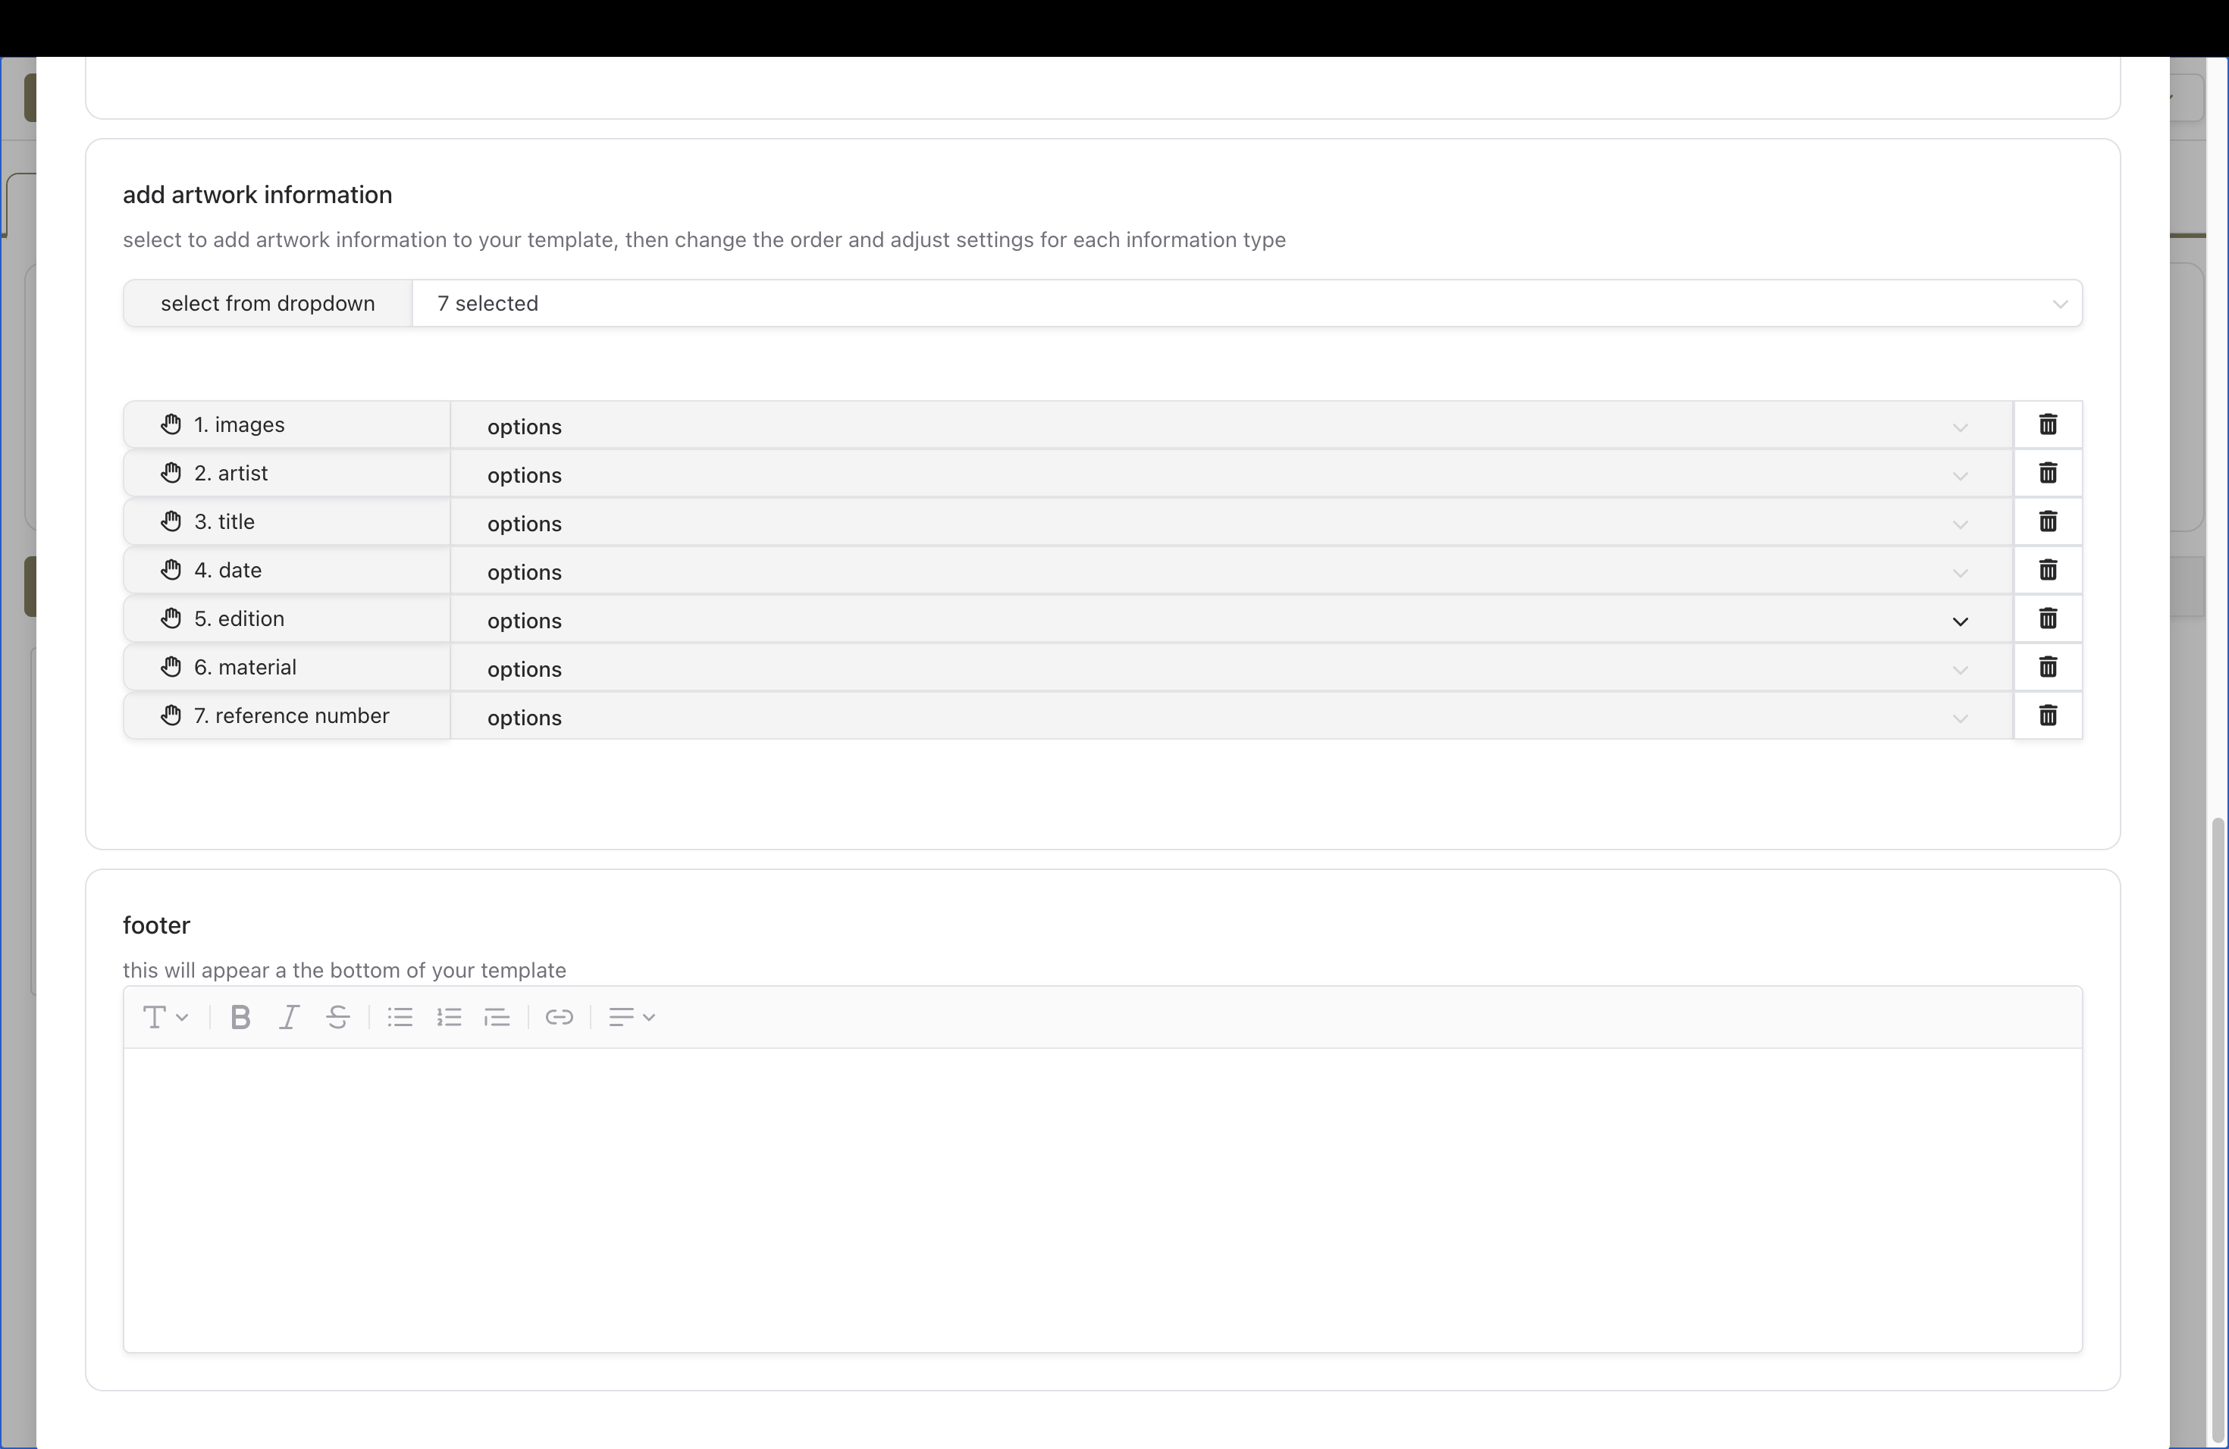2229x1449 pixels.
Task: Trash the material information row
Action: (x=2047, y=668)
